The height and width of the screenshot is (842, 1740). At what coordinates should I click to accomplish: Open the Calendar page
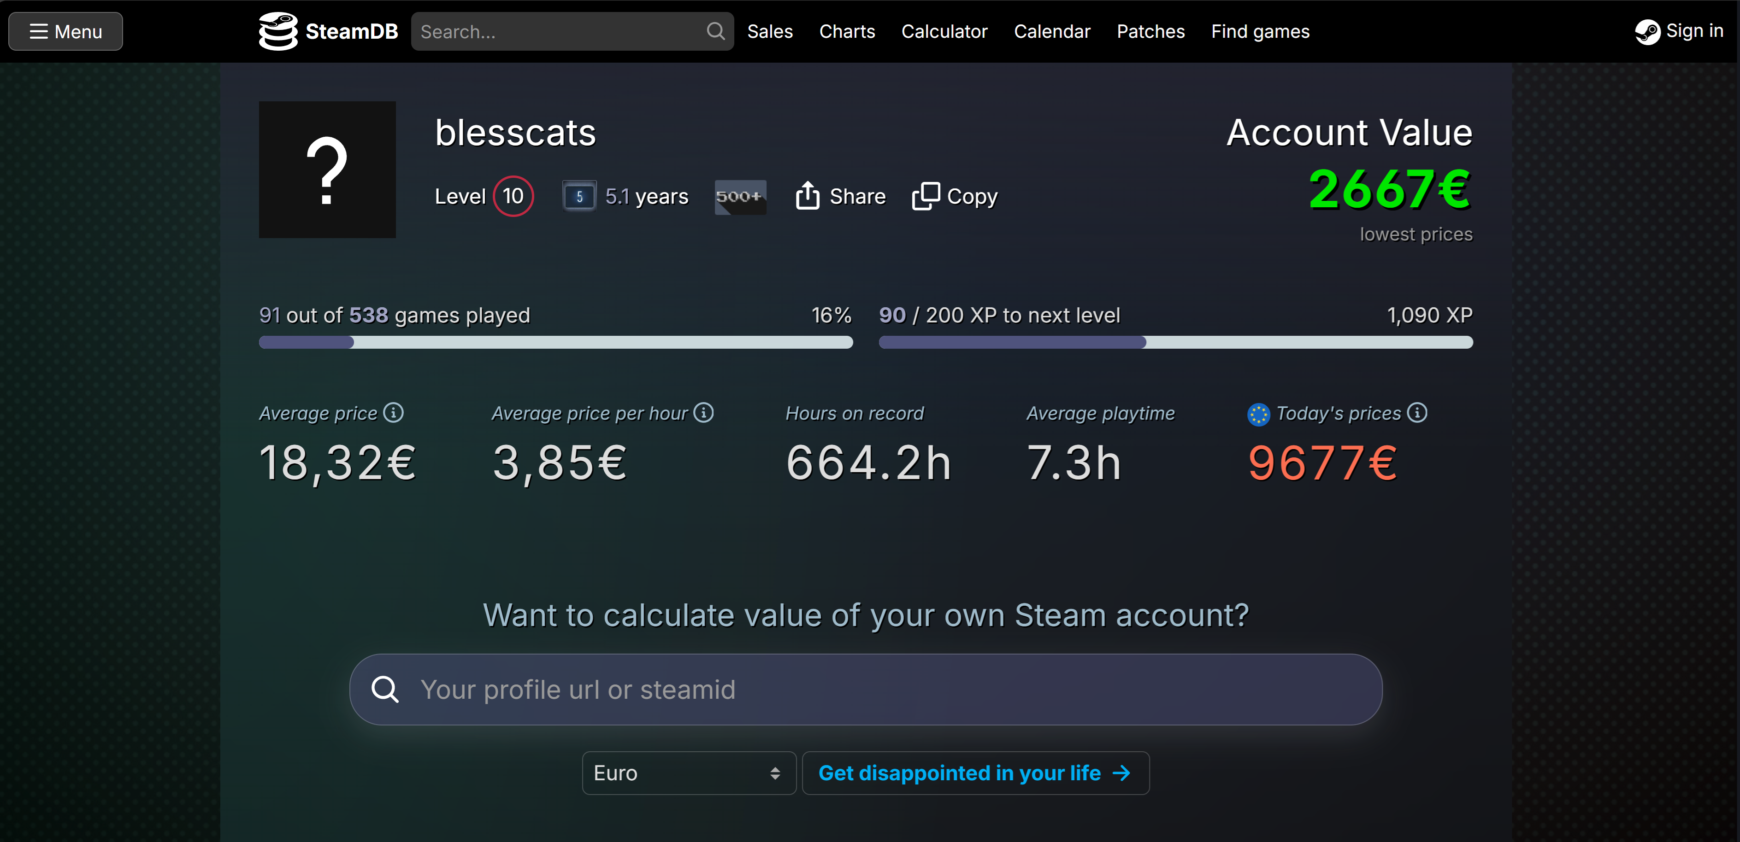(1052, 32)
